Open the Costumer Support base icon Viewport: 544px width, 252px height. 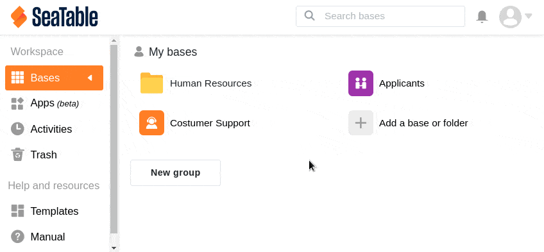[x=151, y=122]
